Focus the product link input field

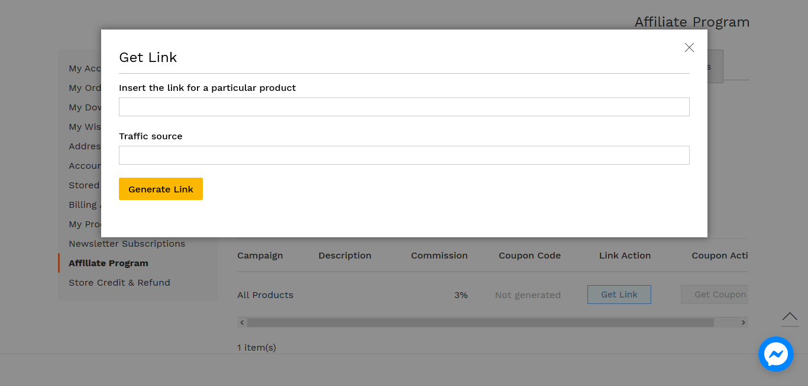(x=404, y=107)
